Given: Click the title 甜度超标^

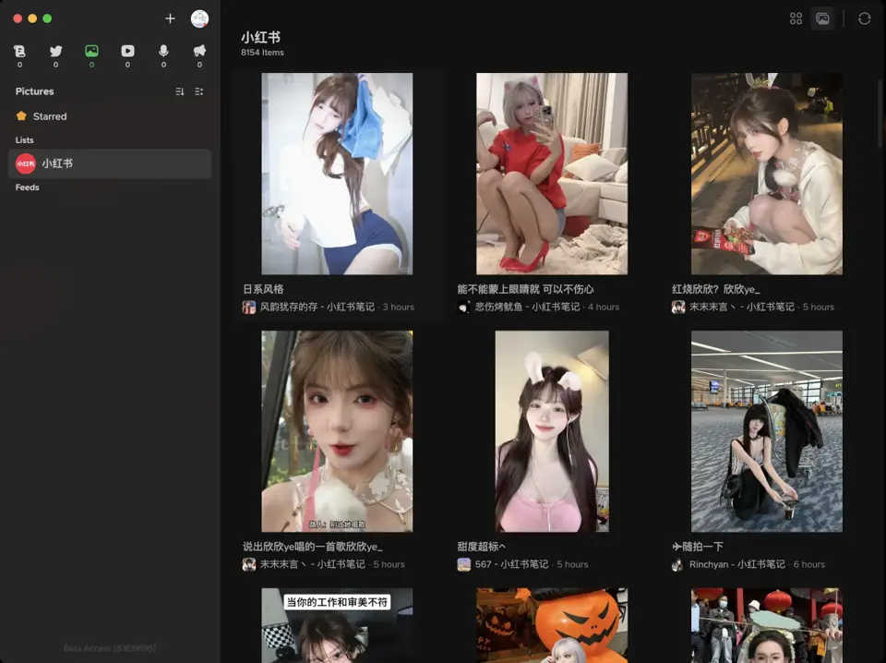Looking at the screenshot, I should (x=482, y=547).
